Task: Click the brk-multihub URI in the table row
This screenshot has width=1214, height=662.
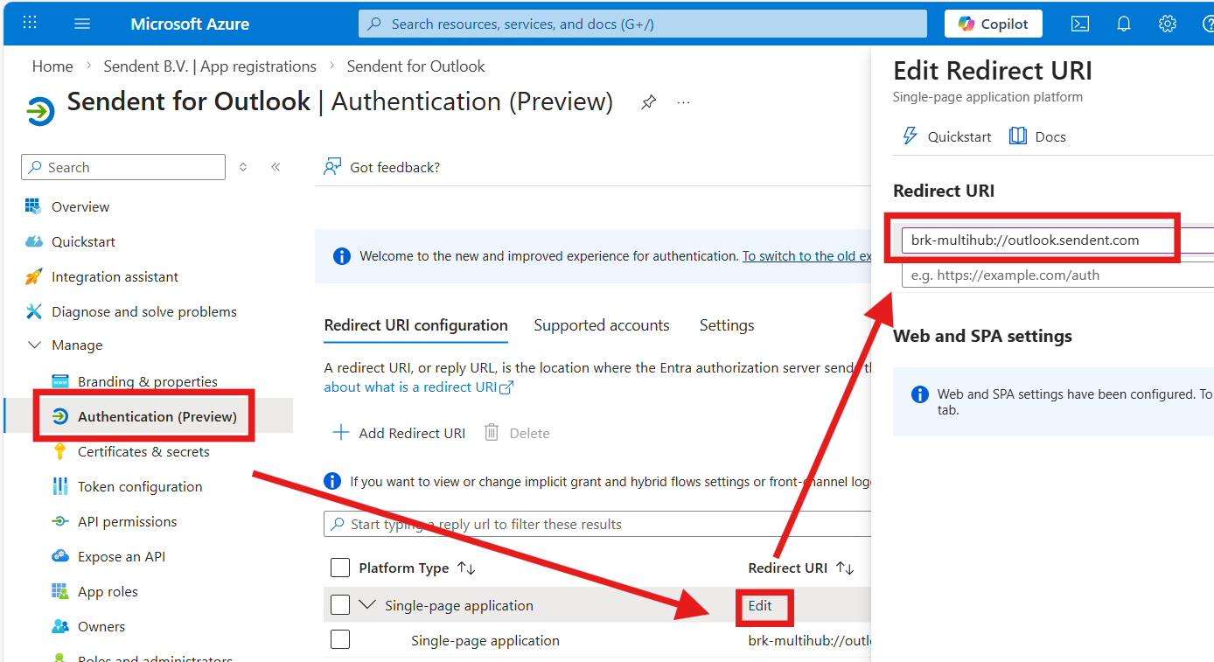Action: click(x=809, y=640)
